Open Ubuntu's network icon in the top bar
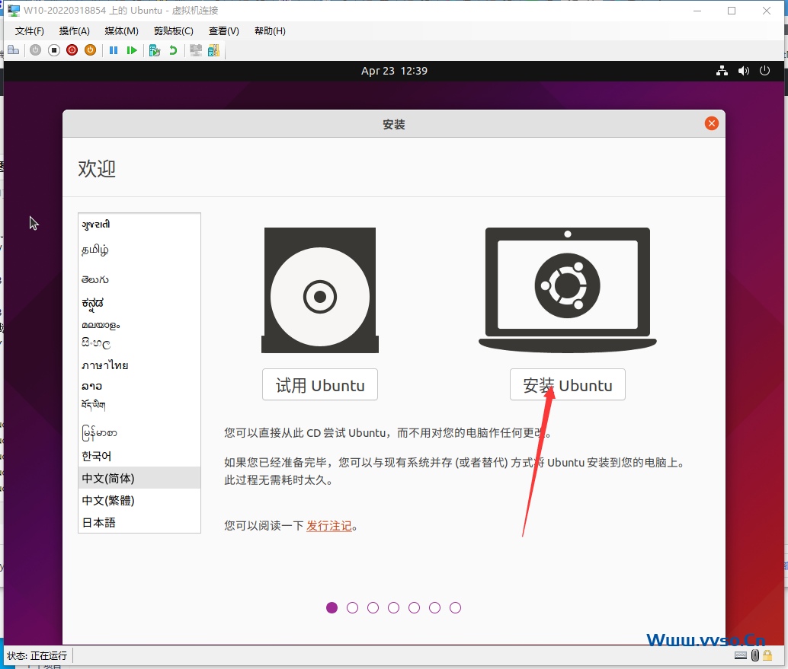 pos(722,70)
